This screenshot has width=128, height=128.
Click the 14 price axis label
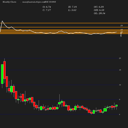point(120,85)
